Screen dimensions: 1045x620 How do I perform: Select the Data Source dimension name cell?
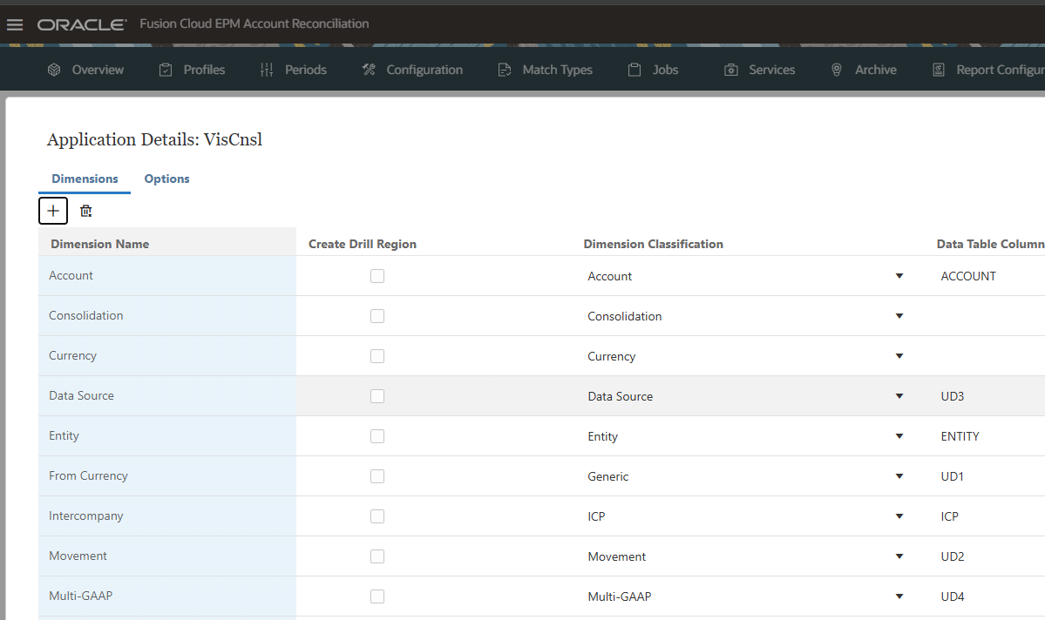167,395
